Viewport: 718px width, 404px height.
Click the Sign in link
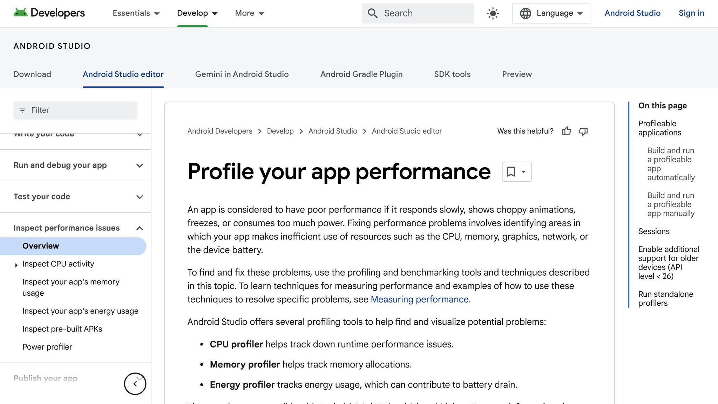coord(691,13)
